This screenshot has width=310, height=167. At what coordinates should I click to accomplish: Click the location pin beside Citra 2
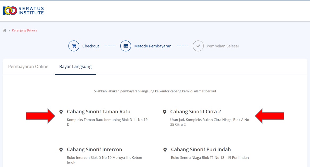164,112
